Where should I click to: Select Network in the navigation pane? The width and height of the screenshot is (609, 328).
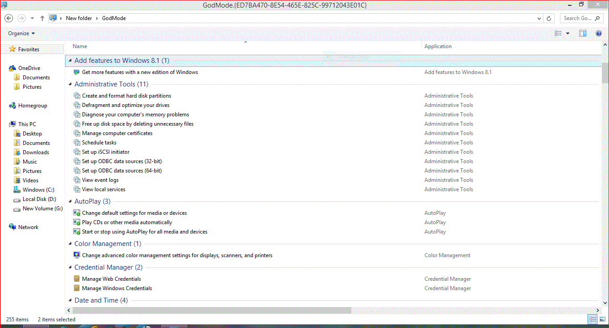28,227
